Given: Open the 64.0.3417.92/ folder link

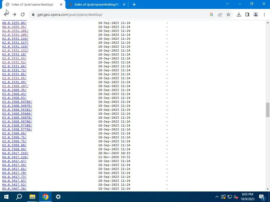Looking at the screenshot, I should coord(14,185).
